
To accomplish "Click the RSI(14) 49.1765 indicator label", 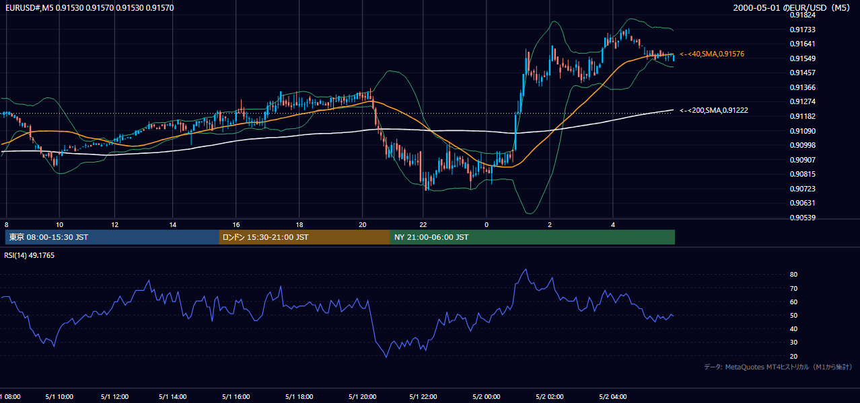I will tap(30, 255).
